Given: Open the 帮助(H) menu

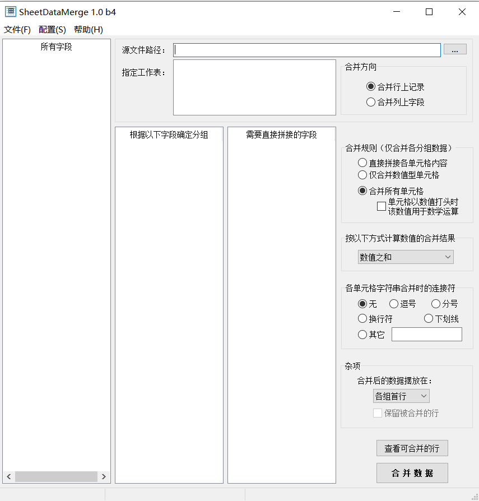Looking at the screenshot, I should [87, 29].
